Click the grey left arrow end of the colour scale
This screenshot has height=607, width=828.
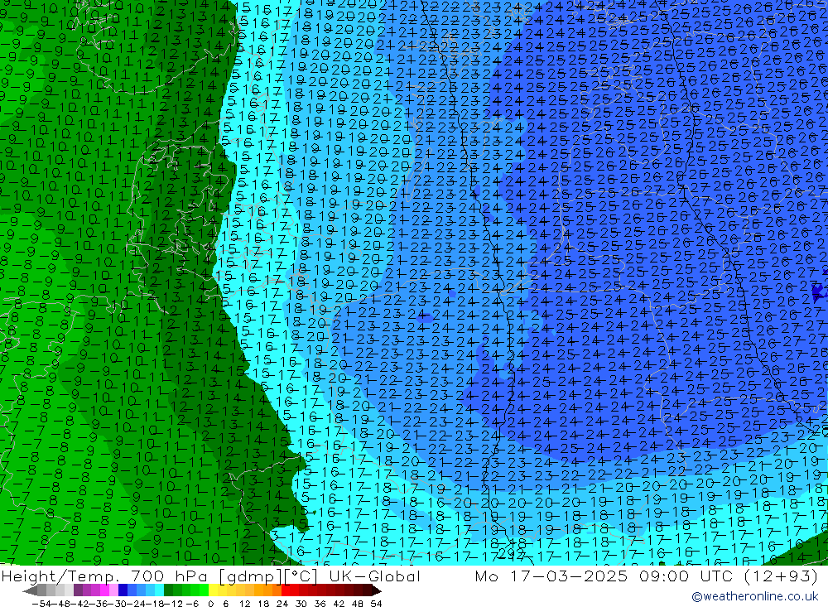tap(30, 590)
